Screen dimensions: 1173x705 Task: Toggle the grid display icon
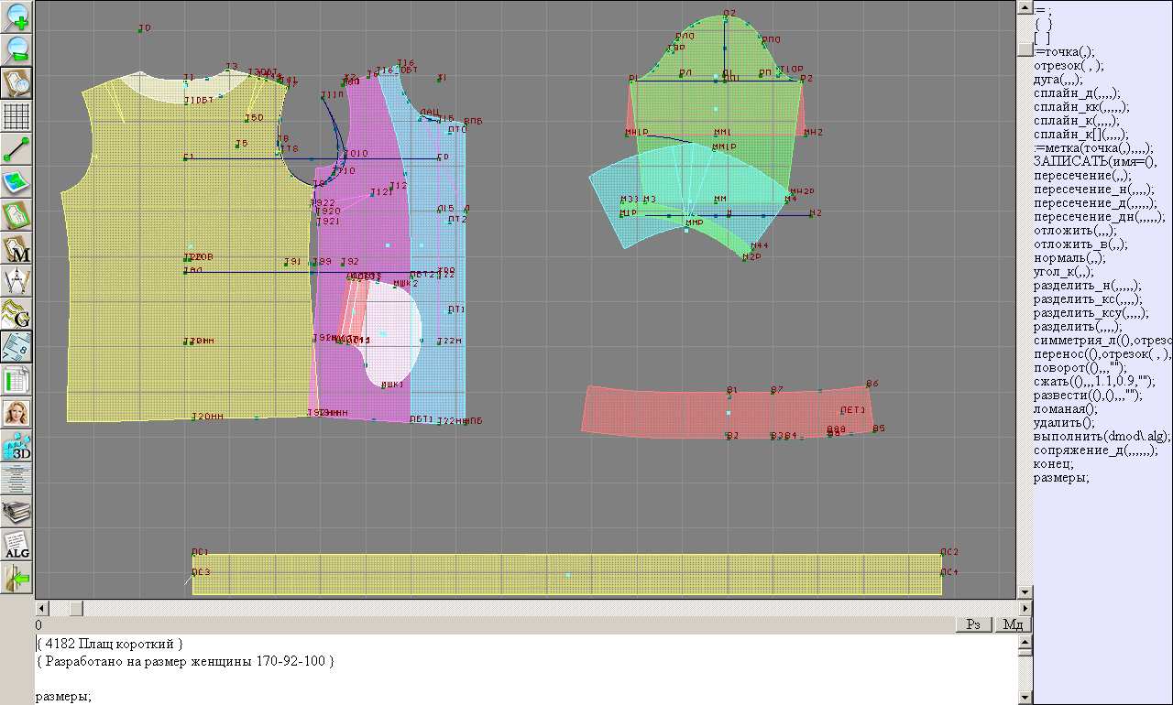(17, 115)
